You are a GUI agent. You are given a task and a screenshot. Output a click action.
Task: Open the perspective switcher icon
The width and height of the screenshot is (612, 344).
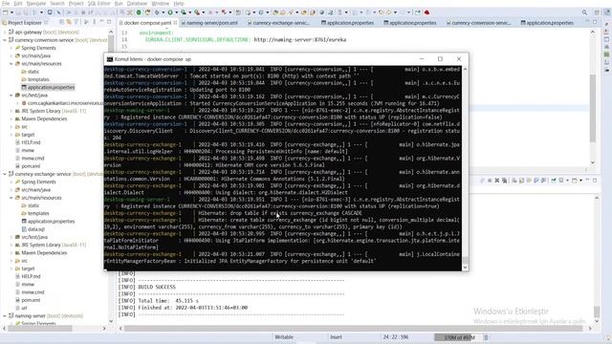coord(597,12)
